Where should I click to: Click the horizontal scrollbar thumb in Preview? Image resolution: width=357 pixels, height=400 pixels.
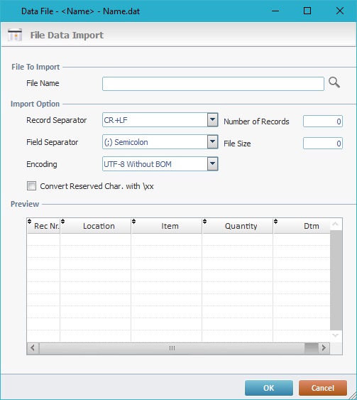pos(172,348)
